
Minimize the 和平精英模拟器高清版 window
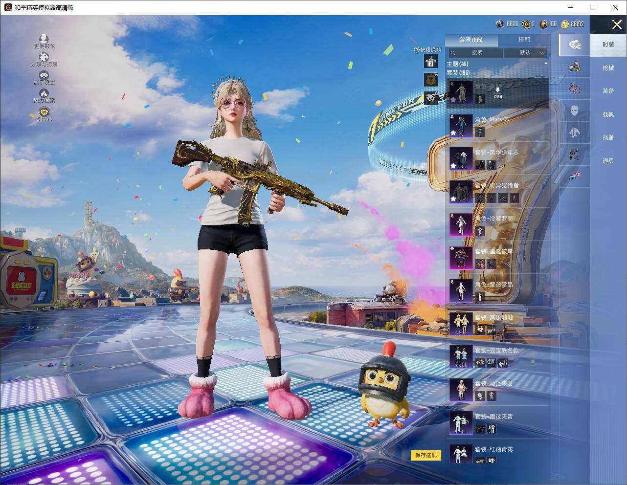click(x=571, y=7)
